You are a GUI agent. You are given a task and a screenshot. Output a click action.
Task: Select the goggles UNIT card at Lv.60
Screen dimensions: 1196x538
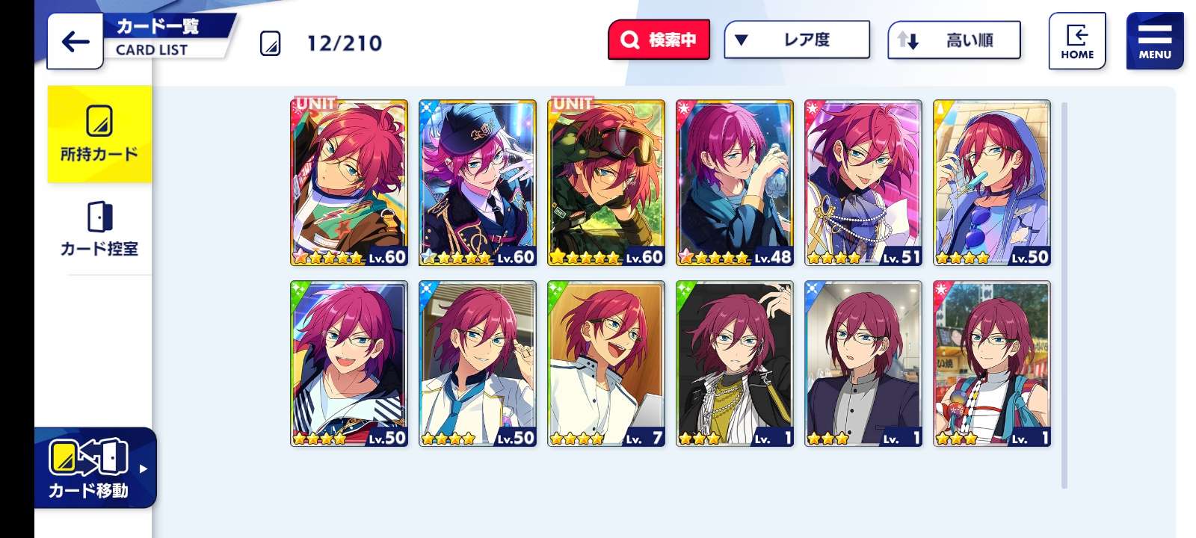[606, 183]
